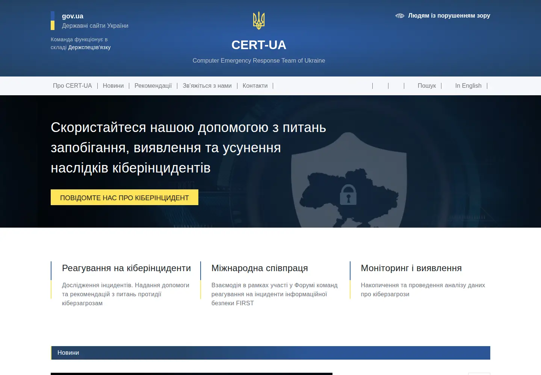Switch language with 'In English'
This screenshot has width=541, height=375.
tap(468, 85)
